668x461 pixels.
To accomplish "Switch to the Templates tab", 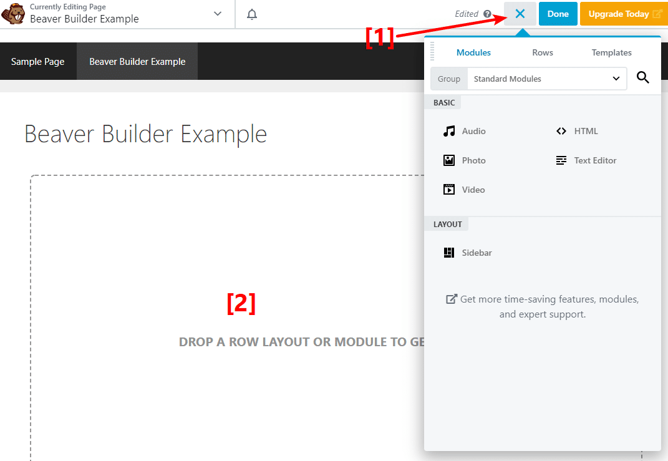I will (611, 52).
